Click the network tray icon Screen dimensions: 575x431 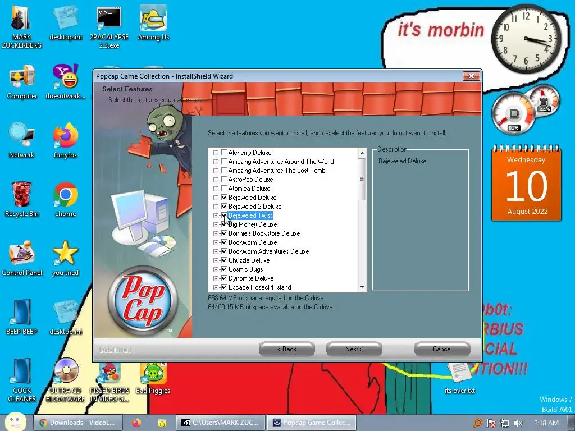click(x=505, y=423)
